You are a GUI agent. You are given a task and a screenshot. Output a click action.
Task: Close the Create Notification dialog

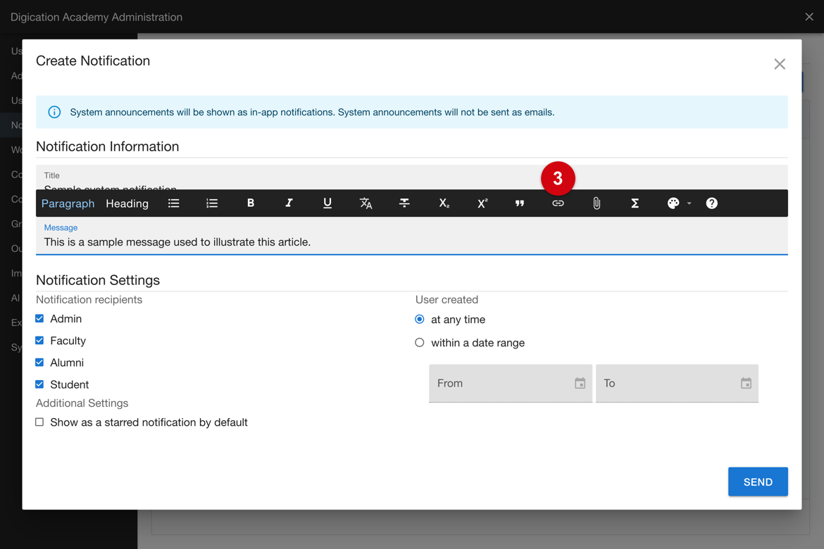coord(780,64)
